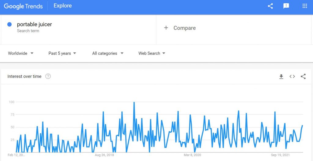This screenshot has width=313, height=161.
Task: Expand the Worldwide region dropdown
Action: click(21, 53)
